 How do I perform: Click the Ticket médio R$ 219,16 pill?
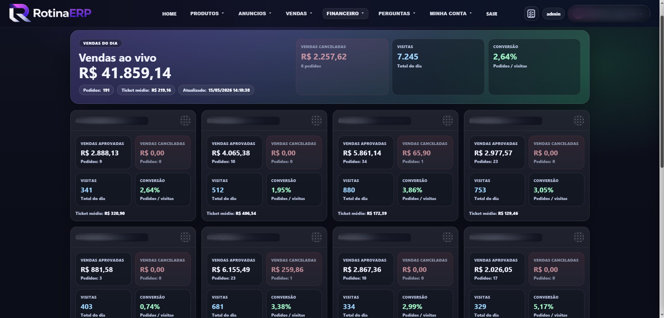pos(146,90)
